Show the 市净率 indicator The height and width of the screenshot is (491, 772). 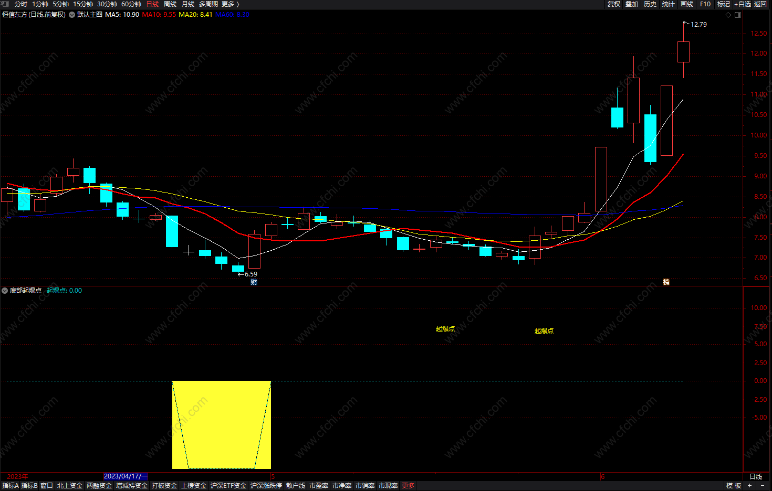point(342,486)
